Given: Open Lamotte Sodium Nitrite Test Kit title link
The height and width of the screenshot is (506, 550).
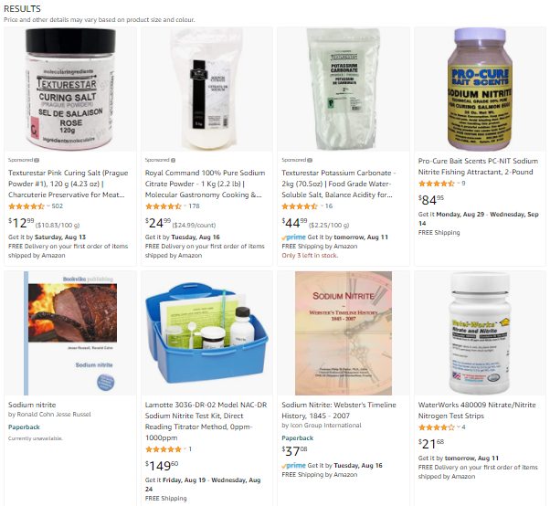Looking at the screenshot, I should tap(206, 421).
